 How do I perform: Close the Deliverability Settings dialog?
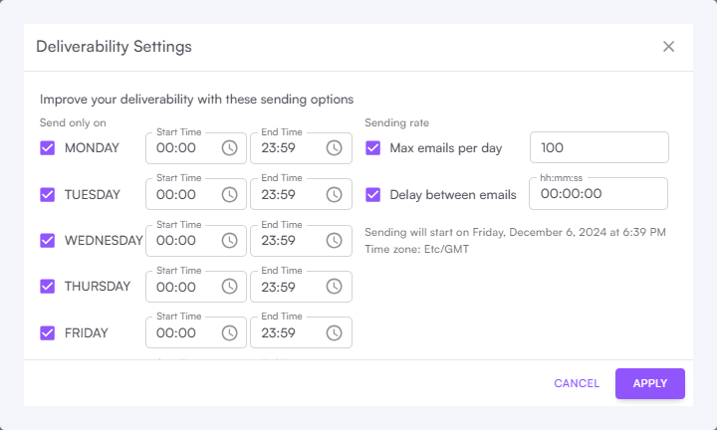(668, 47)
